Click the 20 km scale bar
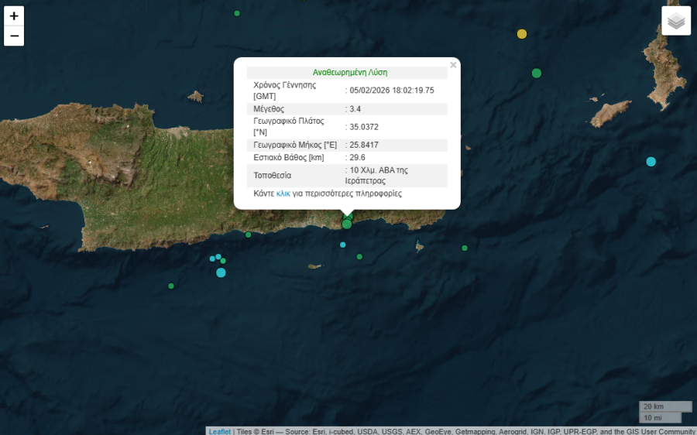Screen dimensions: 697x435 click(665, 406)
